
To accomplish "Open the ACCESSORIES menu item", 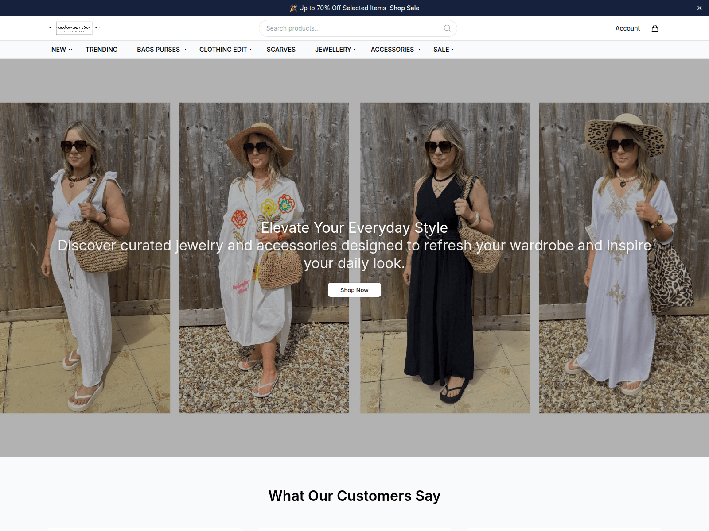I will pyautogui.click(x=395, y=50).
